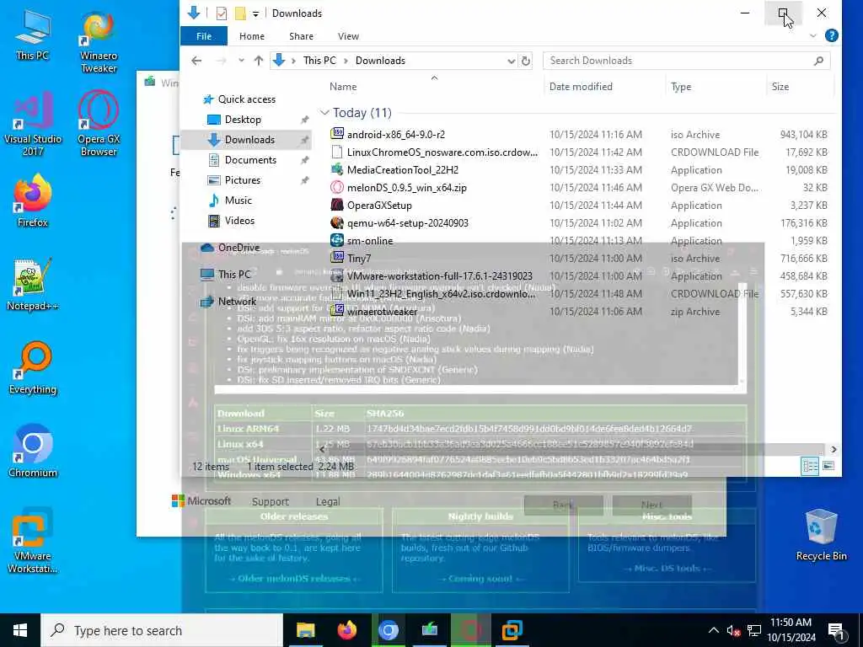
Task: Click Firefox icon in taskbar
Action: pos(346,630)
